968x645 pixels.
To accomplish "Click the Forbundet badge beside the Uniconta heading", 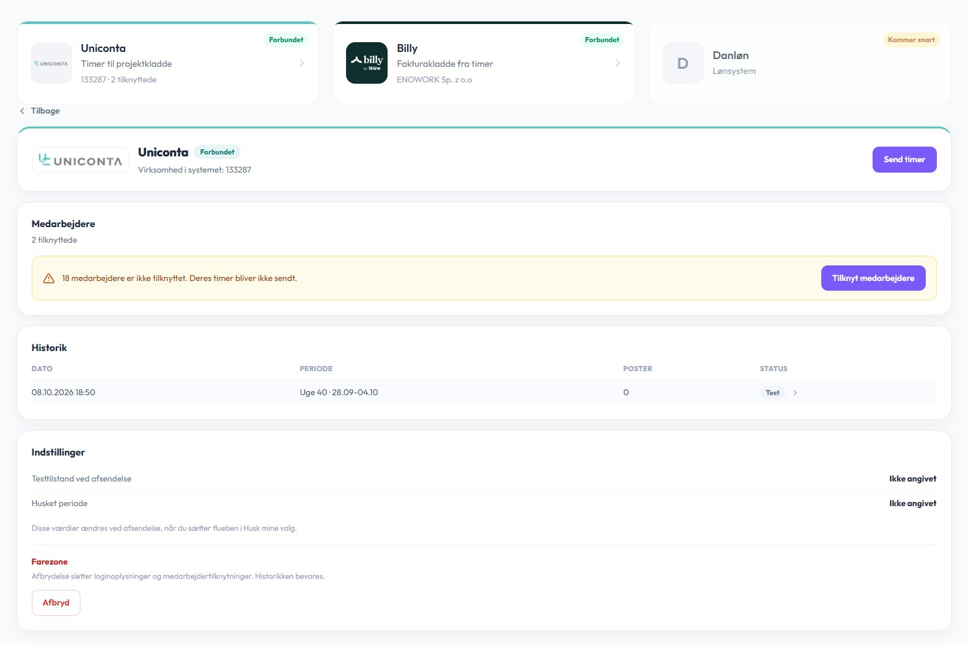I will 217,152.
